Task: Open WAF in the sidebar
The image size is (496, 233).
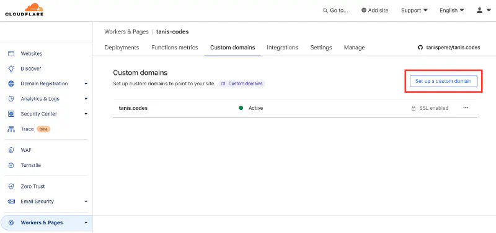Action: tap(26, 150)
